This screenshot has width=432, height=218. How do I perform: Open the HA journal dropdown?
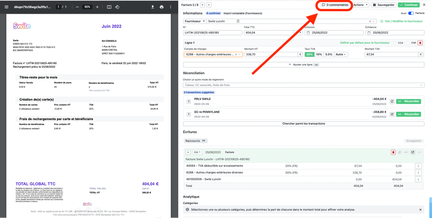pyautogui.click(x=197, y=152)
